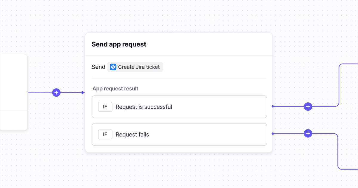Click the IF badge beside Request is successful
This screenshot has width=358, height=188.
coord(105,107)
